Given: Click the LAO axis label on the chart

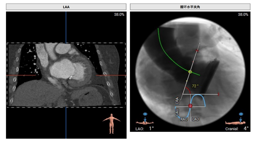Looking at the screenshot, I should pos(195,119).
